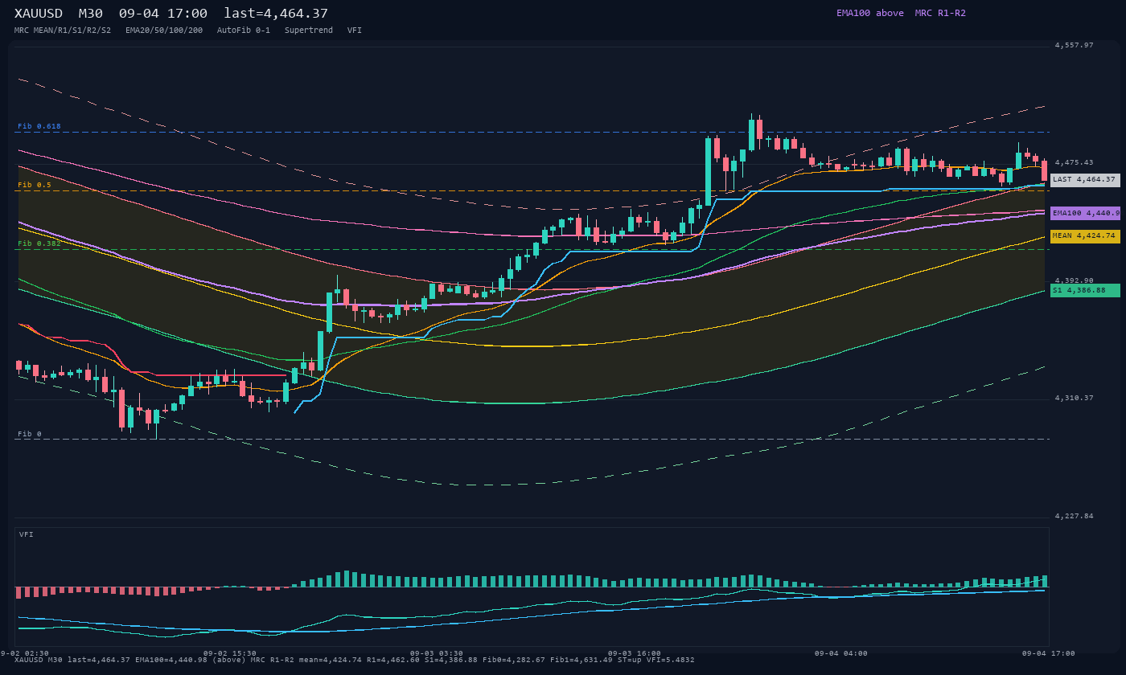Select the EMA20/50/100/200 legend entry

pos(164,31)
